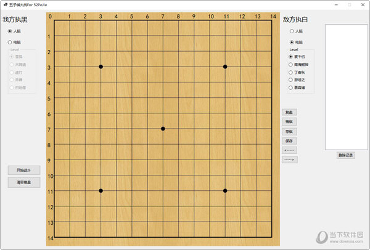Viewport: 370px width, 250px height.
Task: Step forward with the right arrow button
Action: click(289, 159)
